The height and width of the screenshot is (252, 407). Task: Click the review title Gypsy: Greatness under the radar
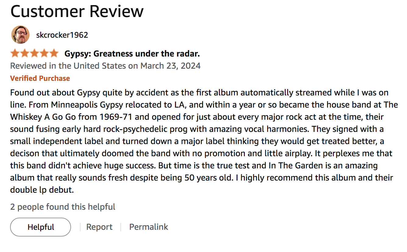(x=132, y=53)
